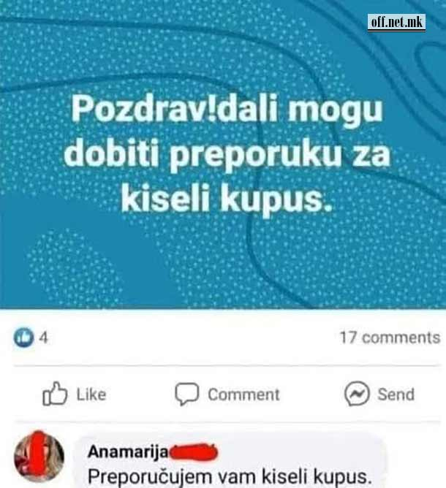The height and width of the screenshot is (488, 446).
Task: Open the blue like reaction badge
Action: 23,338
